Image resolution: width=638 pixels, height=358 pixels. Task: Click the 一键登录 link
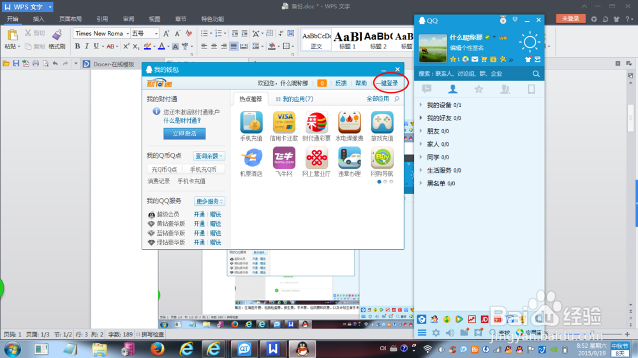[387, 83]
